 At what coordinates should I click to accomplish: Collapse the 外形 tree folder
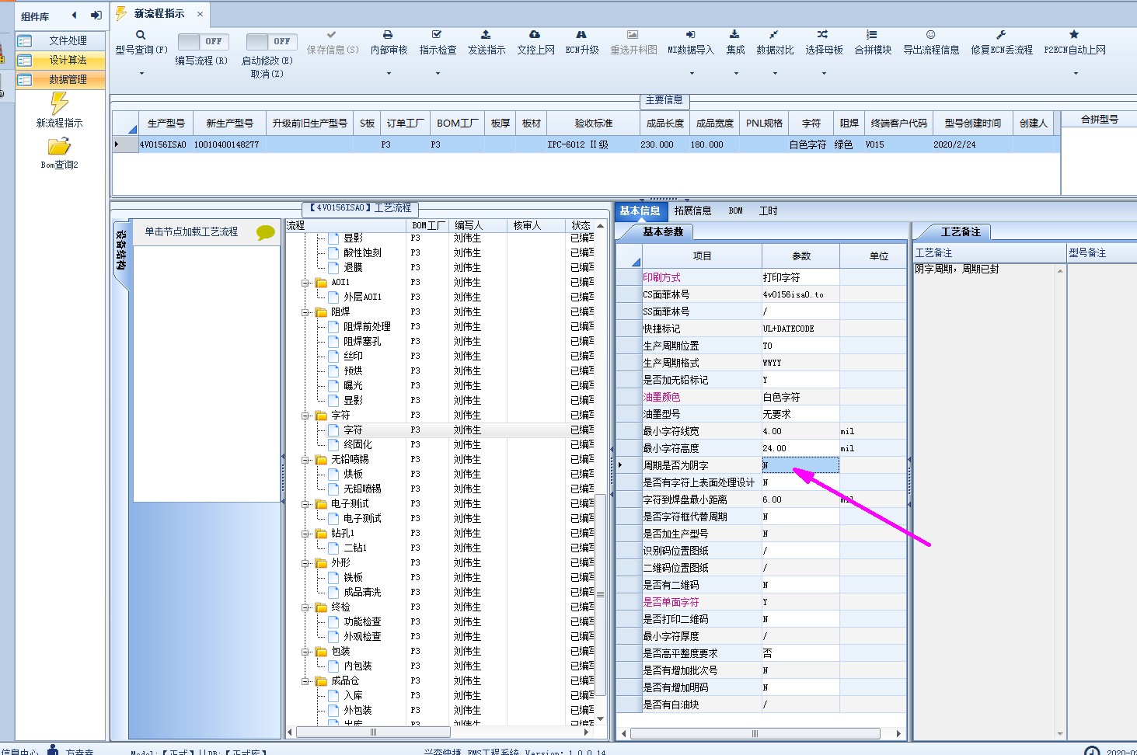click(x=306, y=563)
